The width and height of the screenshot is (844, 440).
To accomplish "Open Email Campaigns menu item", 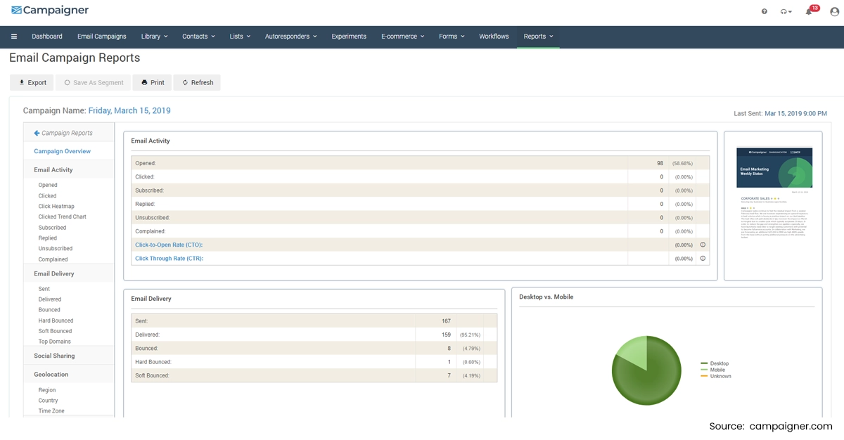I will pyautogui.click(x=102, y=37).
